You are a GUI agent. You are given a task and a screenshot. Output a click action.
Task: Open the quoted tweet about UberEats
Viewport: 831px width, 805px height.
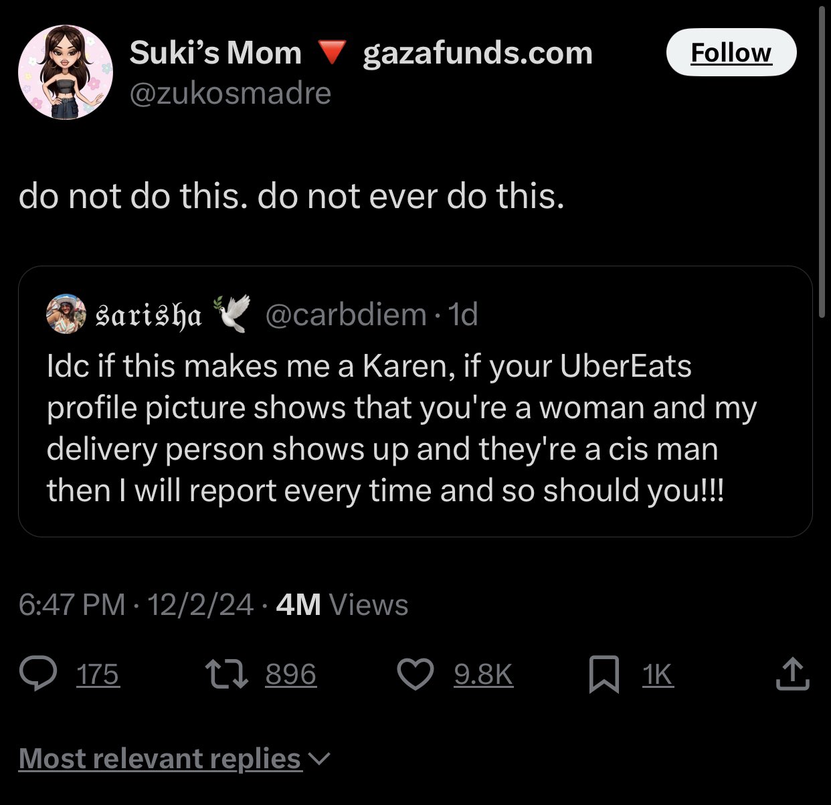[x=415, y=428]
